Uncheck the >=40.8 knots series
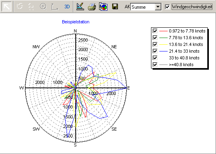216x154 pixels. 155,65
